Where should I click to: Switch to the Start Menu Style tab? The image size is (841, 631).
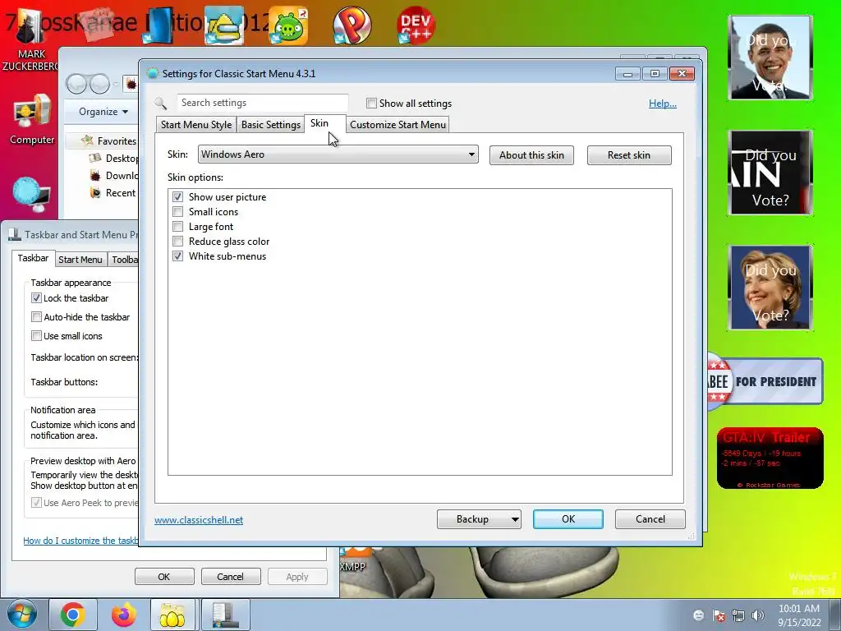(x=196, y=125)
